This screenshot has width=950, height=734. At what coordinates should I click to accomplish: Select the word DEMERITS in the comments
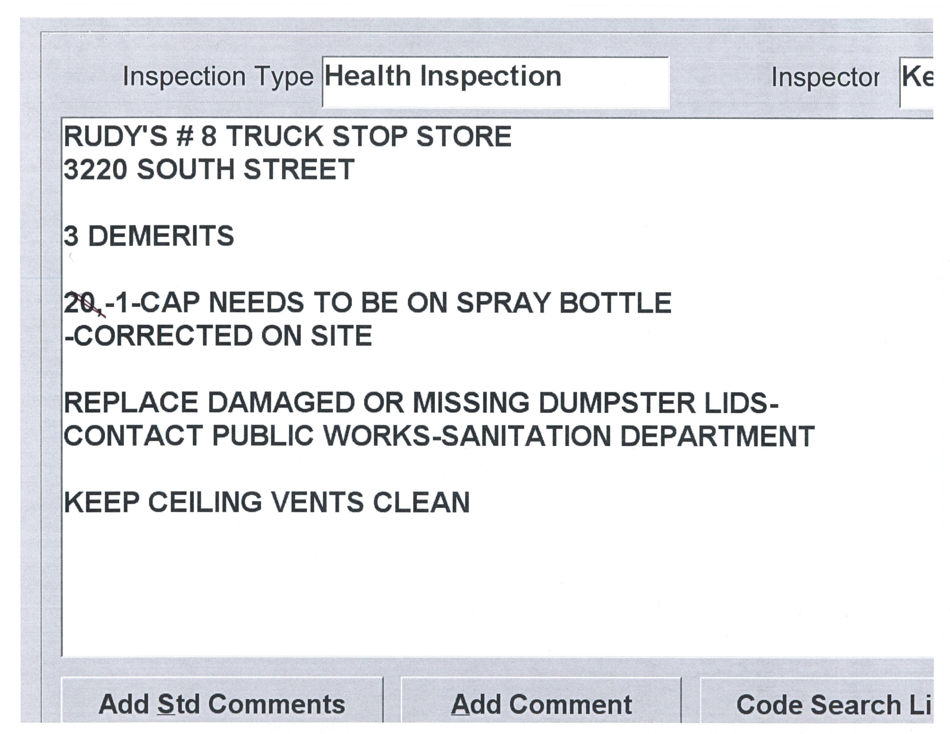click(x=161, y=236)
